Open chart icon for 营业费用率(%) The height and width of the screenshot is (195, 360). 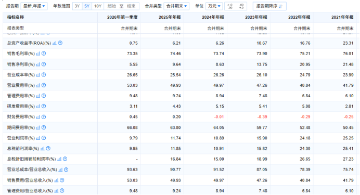pyautogui.click(x=38, y=85)
